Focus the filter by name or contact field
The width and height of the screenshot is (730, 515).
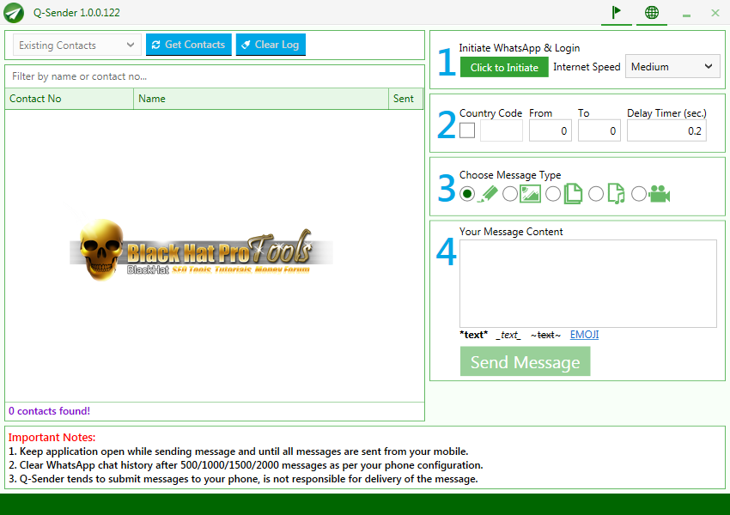tap(215, 76)
